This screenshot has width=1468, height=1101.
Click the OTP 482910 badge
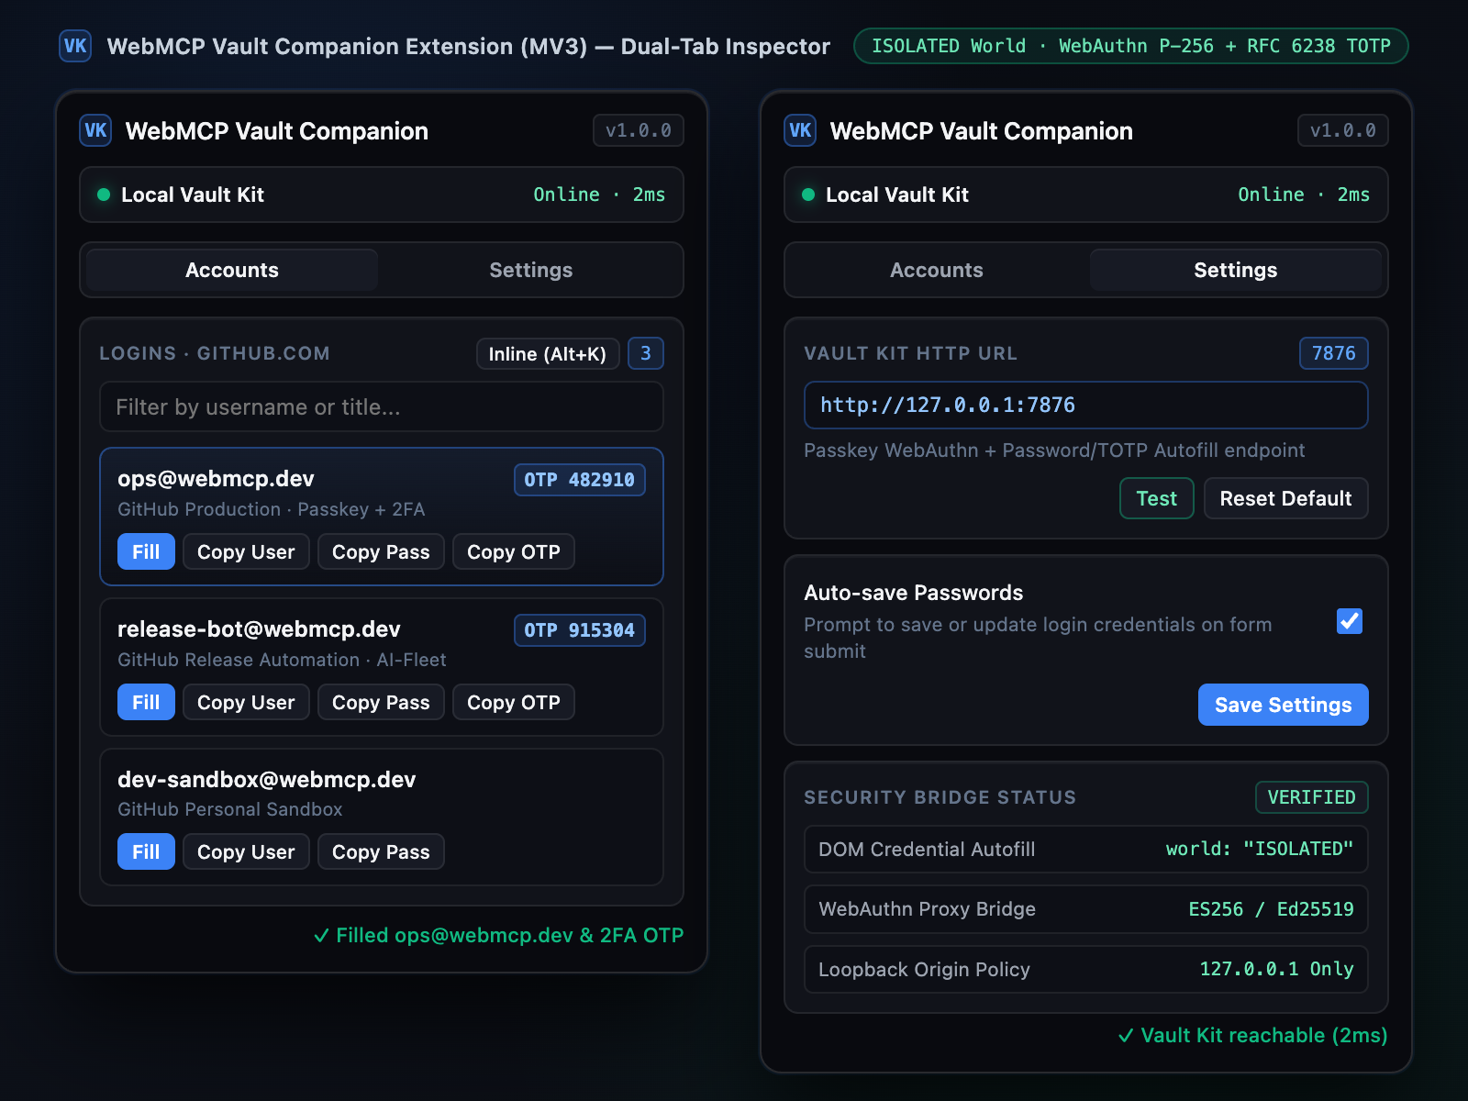[x=580, y=480]
